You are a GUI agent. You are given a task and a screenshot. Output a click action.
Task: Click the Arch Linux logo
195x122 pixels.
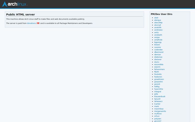[x=14, y=4]
